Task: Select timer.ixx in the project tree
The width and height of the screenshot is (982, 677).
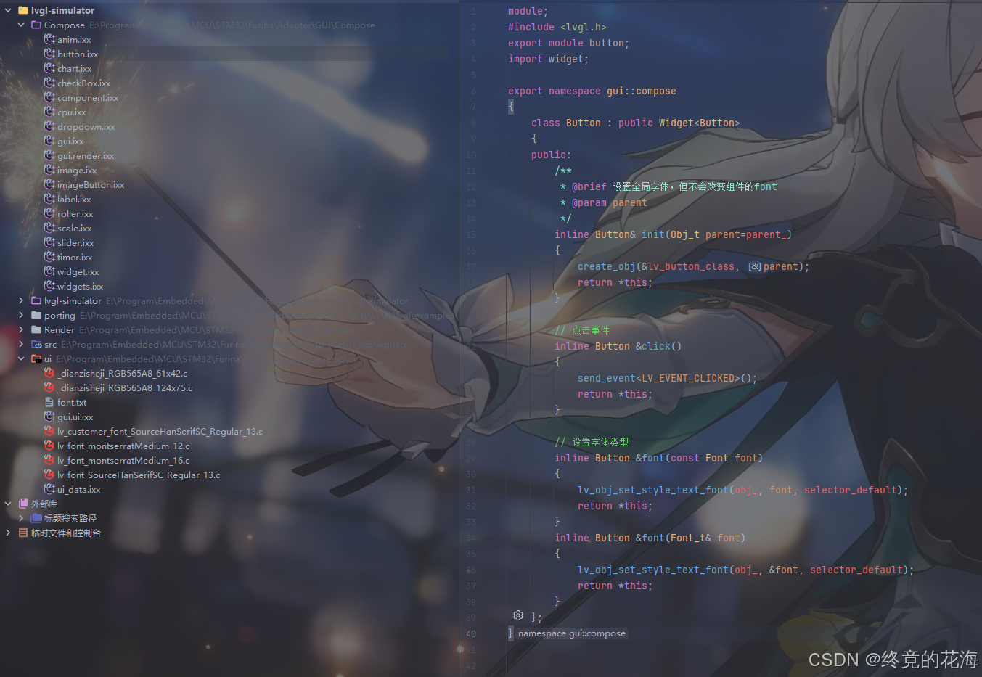Action: 75,257
